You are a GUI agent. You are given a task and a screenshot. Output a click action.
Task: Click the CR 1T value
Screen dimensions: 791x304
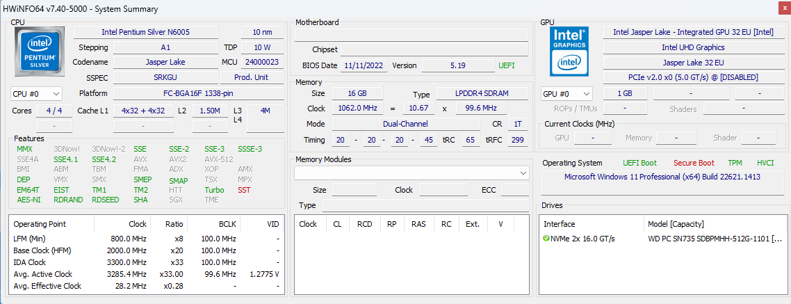click(518, 124)
